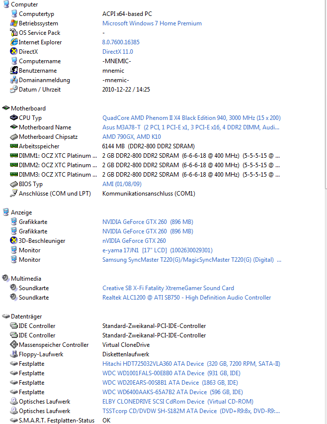The width and height of the screenshot is (327, 424).
Task: Select the Multimedia section heading
Action: click(26, 279)
